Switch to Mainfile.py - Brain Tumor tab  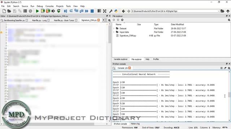pyautogui.click(x=64, y=20)
